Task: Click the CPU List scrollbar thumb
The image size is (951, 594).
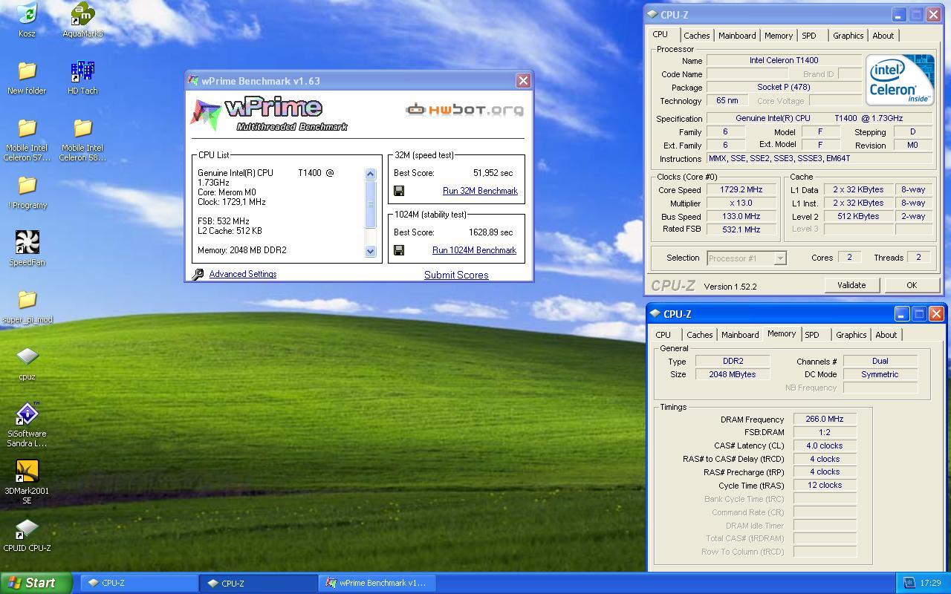Action: coord(370,204)
